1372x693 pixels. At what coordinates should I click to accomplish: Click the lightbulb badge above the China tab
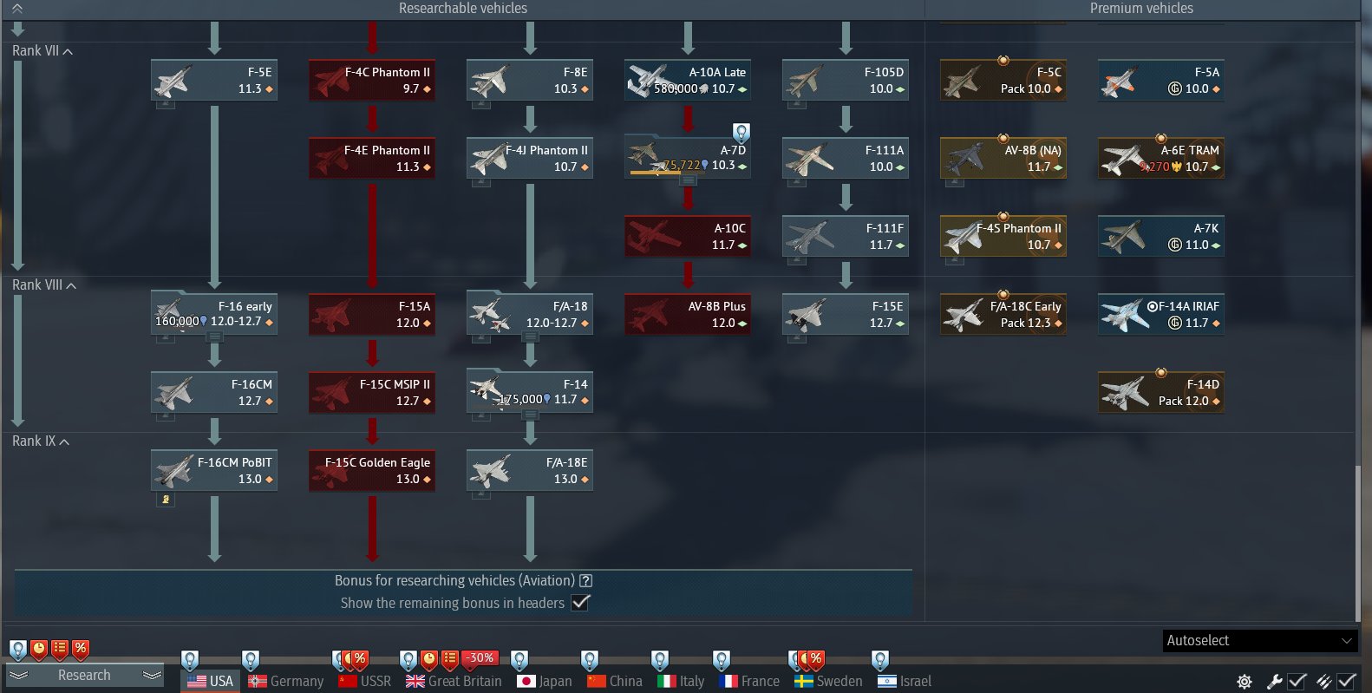pos(590,660)
